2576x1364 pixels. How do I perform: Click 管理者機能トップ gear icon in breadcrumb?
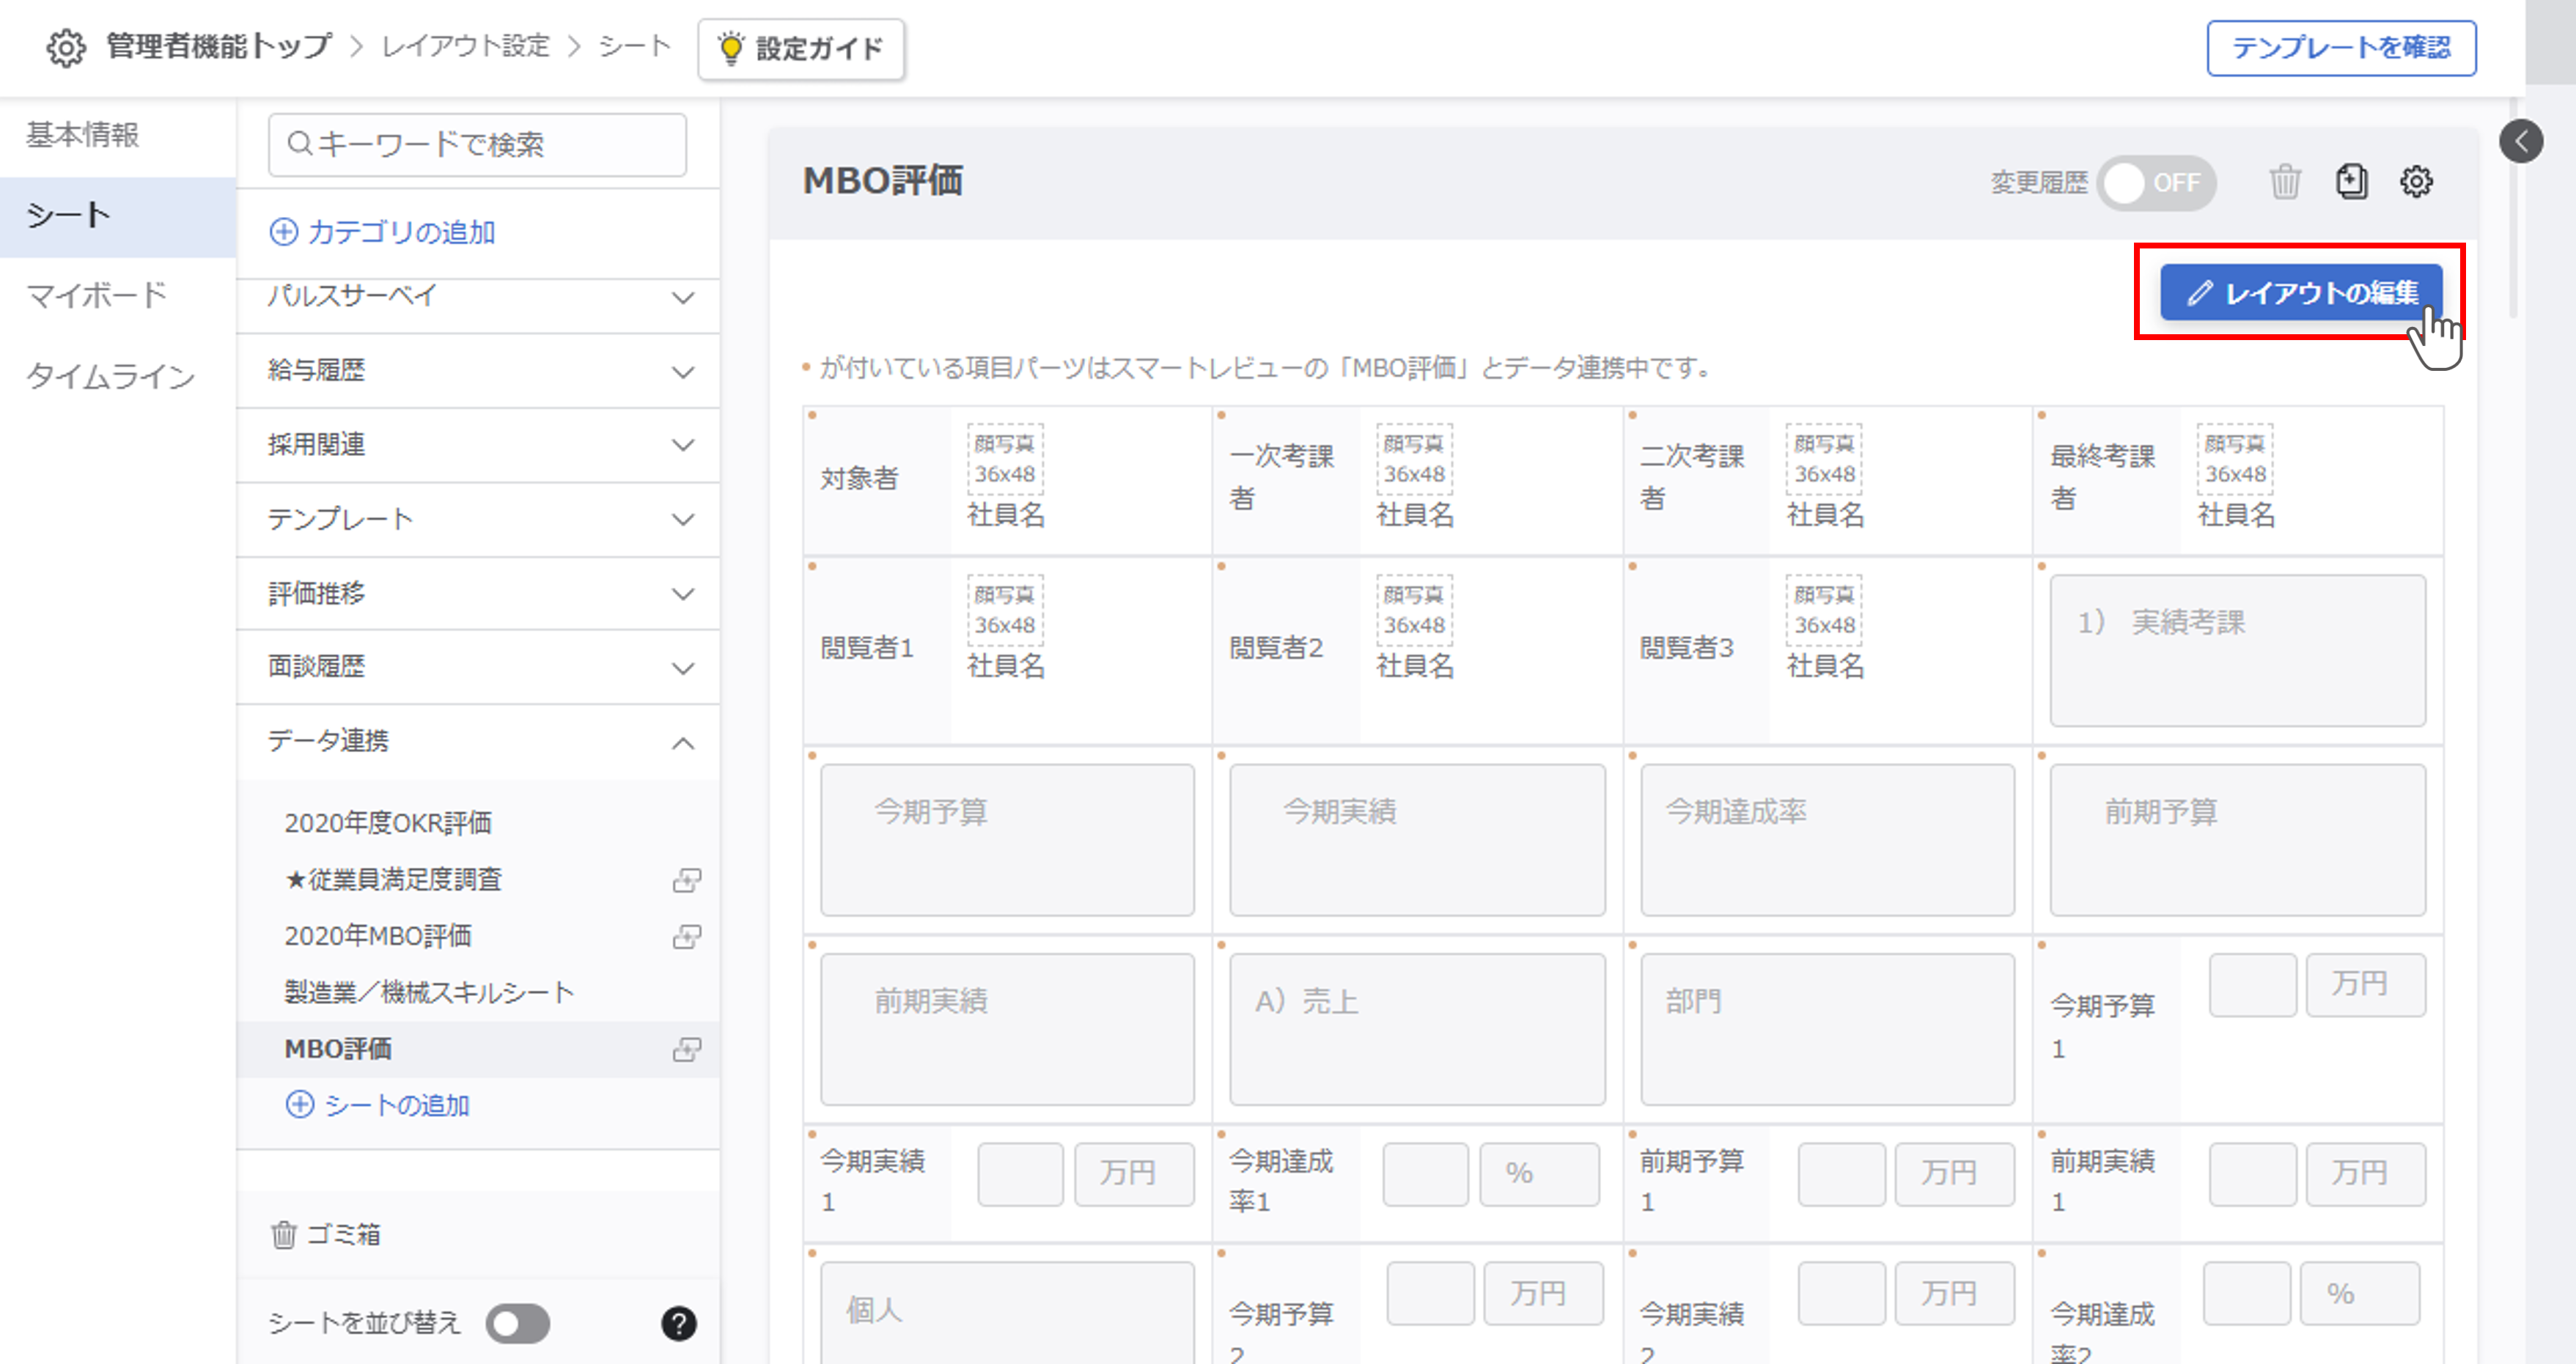66,48
